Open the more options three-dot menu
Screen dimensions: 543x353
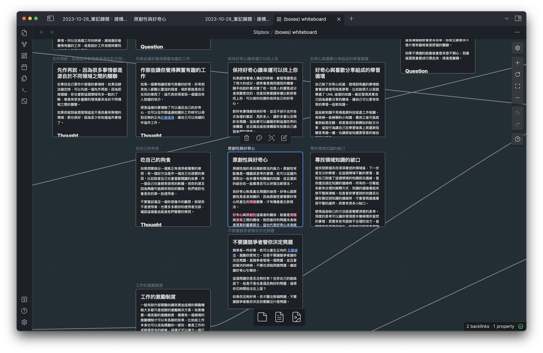(x=517, y=32)
